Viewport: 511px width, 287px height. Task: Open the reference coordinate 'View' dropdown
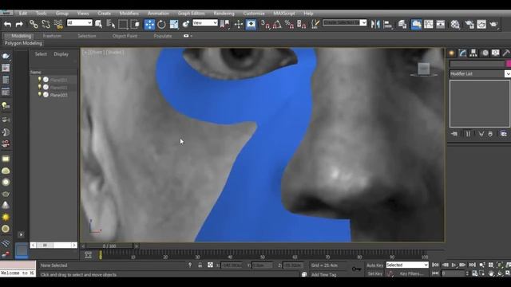(x=205, y=23)
